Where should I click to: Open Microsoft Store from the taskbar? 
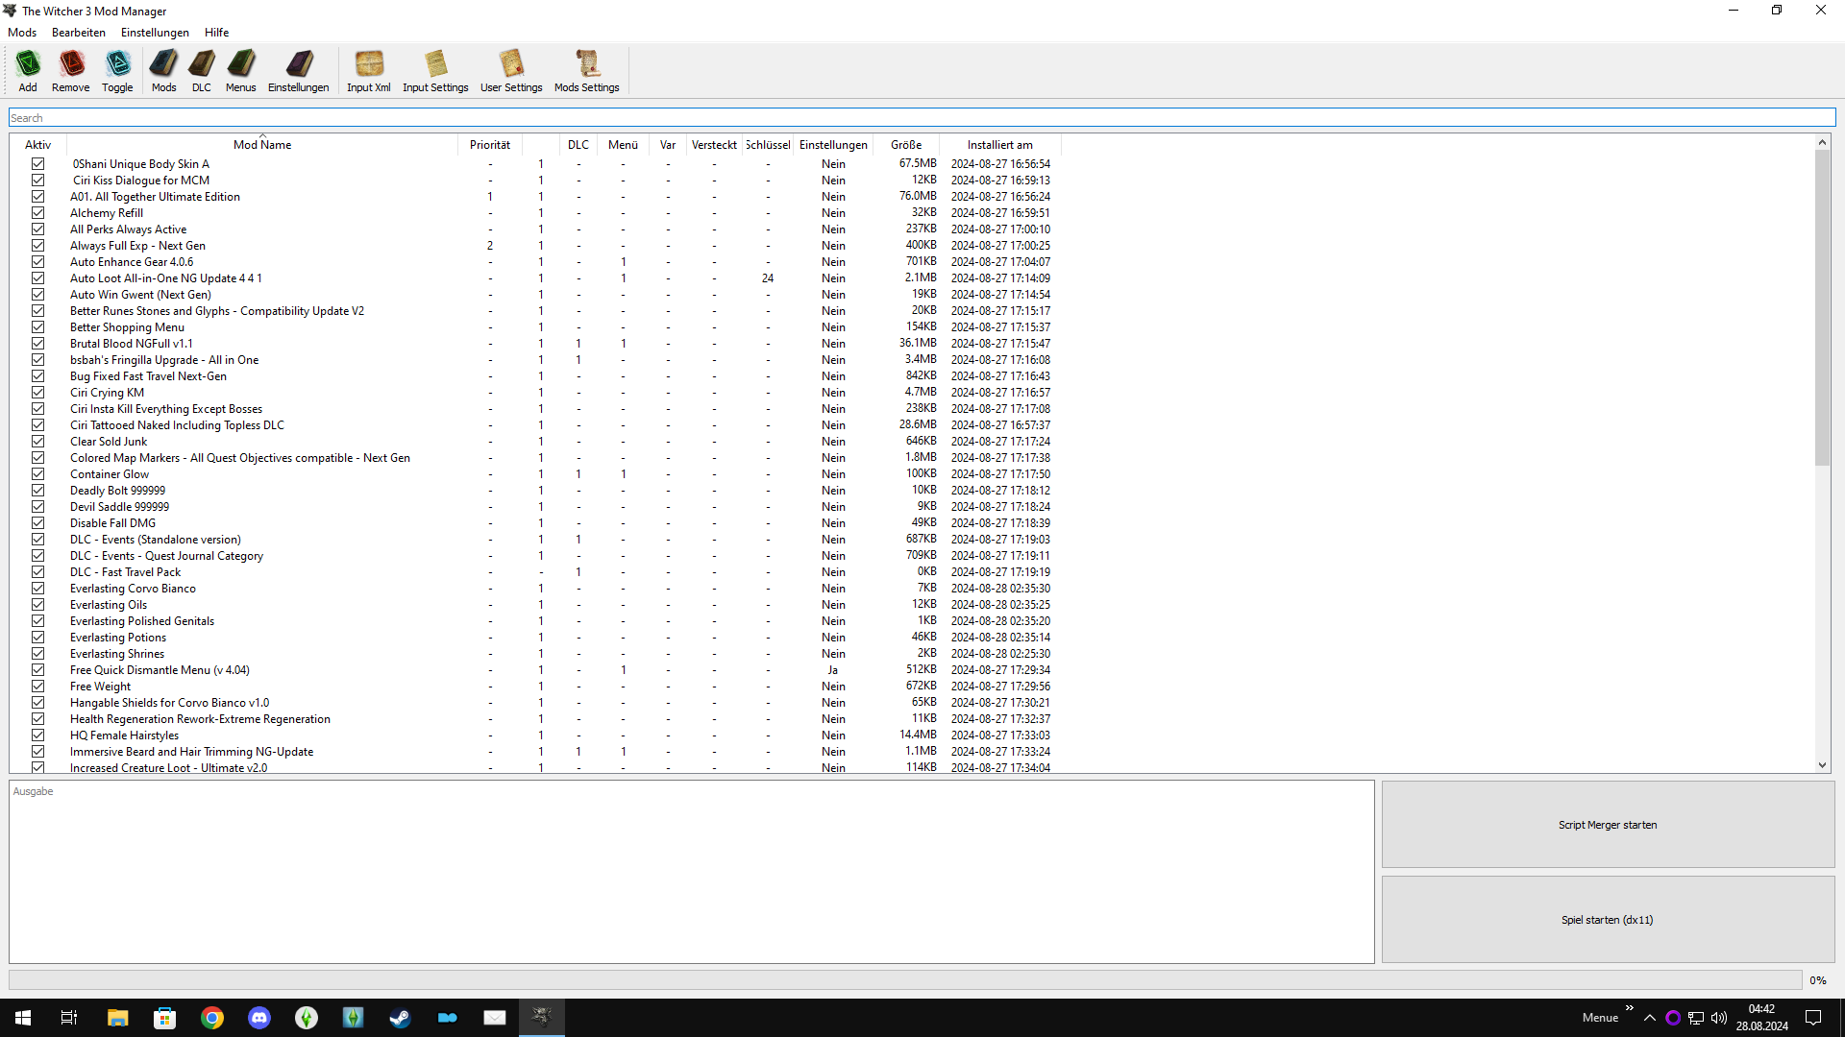click(x=165, y=1018)
